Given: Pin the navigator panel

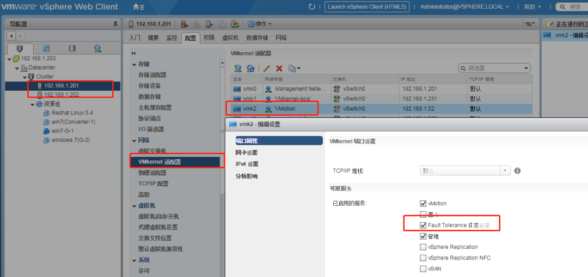Looking at the screenshot, I should 115,24.
